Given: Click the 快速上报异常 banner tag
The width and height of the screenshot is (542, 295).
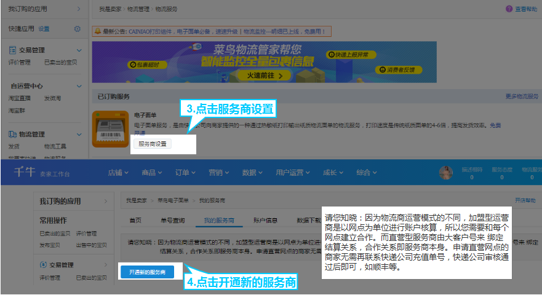Looking at the screenshot, I should point(351,55).
